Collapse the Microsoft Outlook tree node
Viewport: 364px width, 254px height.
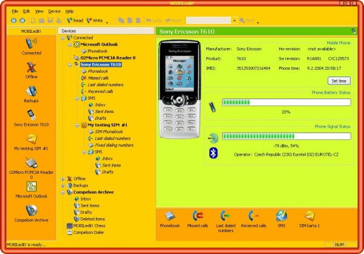tap(70, 44)
